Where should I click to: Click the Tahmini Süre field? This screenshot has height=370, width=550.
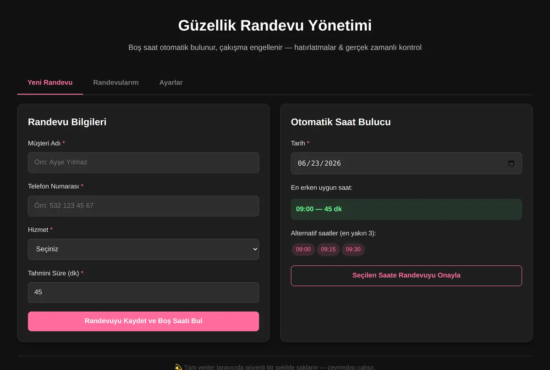(143, 292)
